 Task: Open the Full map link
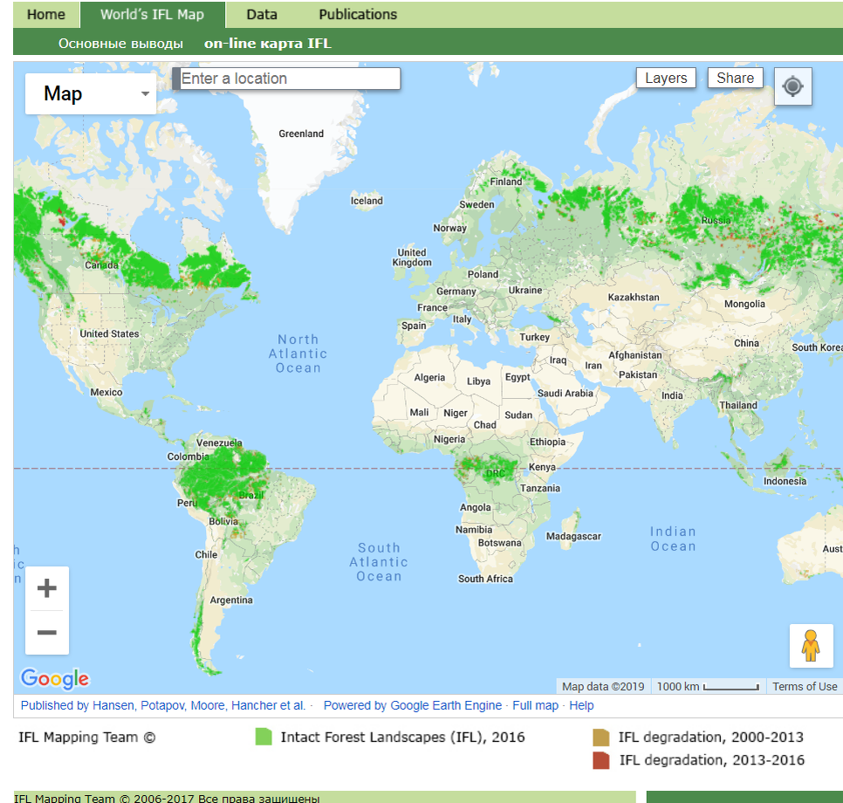536,705
